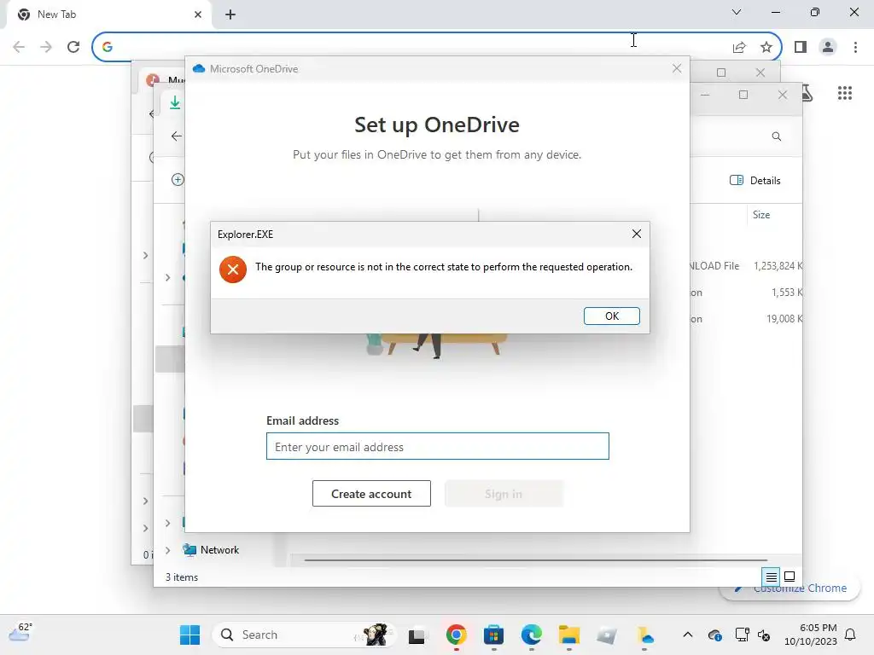
Task: Open the Search Labs flask icon
Action: tap(807, 93)
